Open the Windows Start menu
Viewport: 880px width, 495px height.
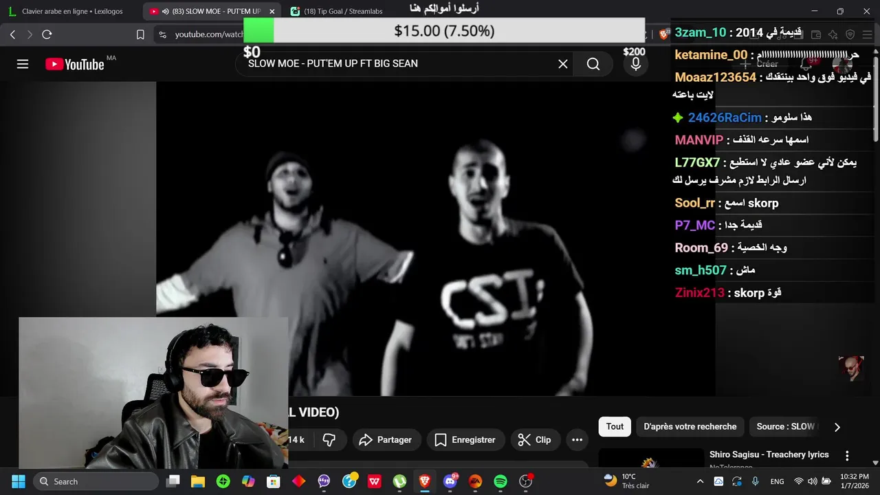18,481
